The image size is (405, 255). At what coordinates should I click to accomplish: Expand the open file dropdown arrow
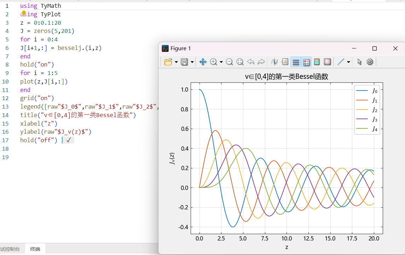(176, 62)
